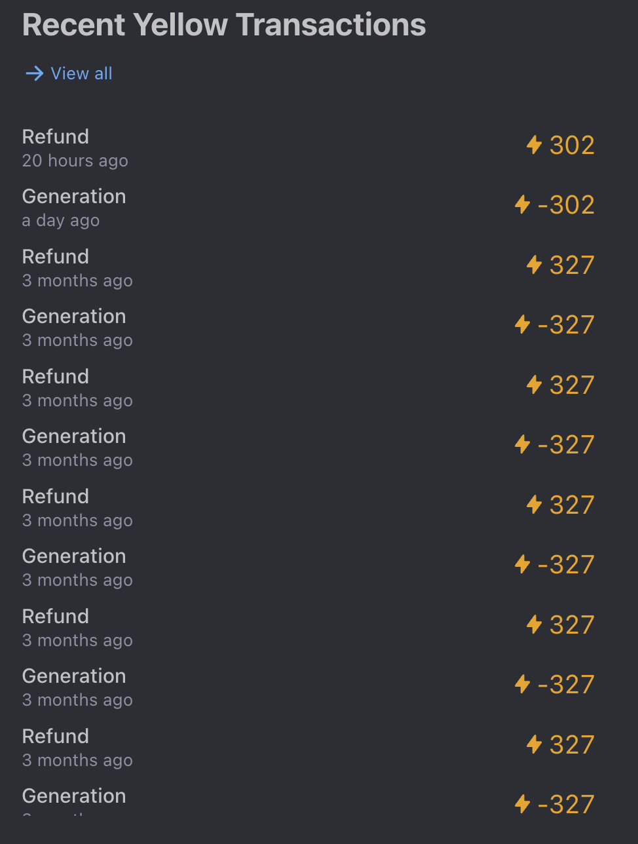Click the 302 refund amount
Screen dimensions: 638x844
[x=572, y=145]
